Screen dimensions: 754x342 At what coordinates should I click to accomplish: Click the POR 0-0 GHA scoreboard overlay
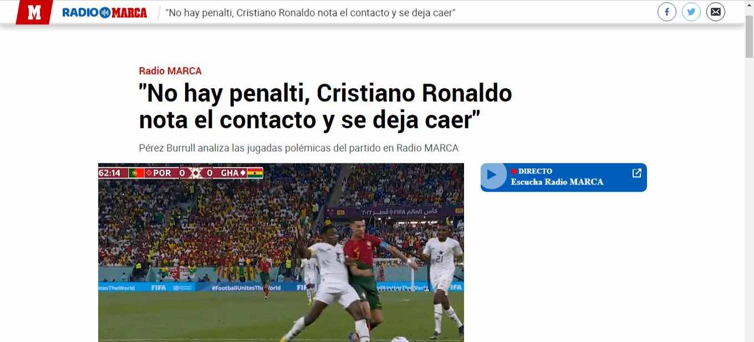(x=181, y=173)
